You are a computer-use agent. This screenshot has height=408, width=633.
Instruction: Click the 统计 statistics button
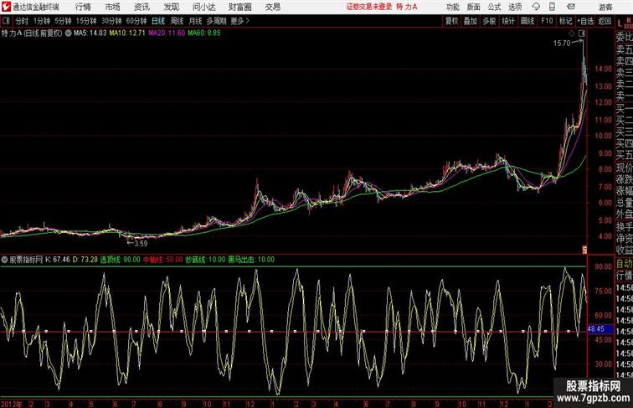pos(508,21)
